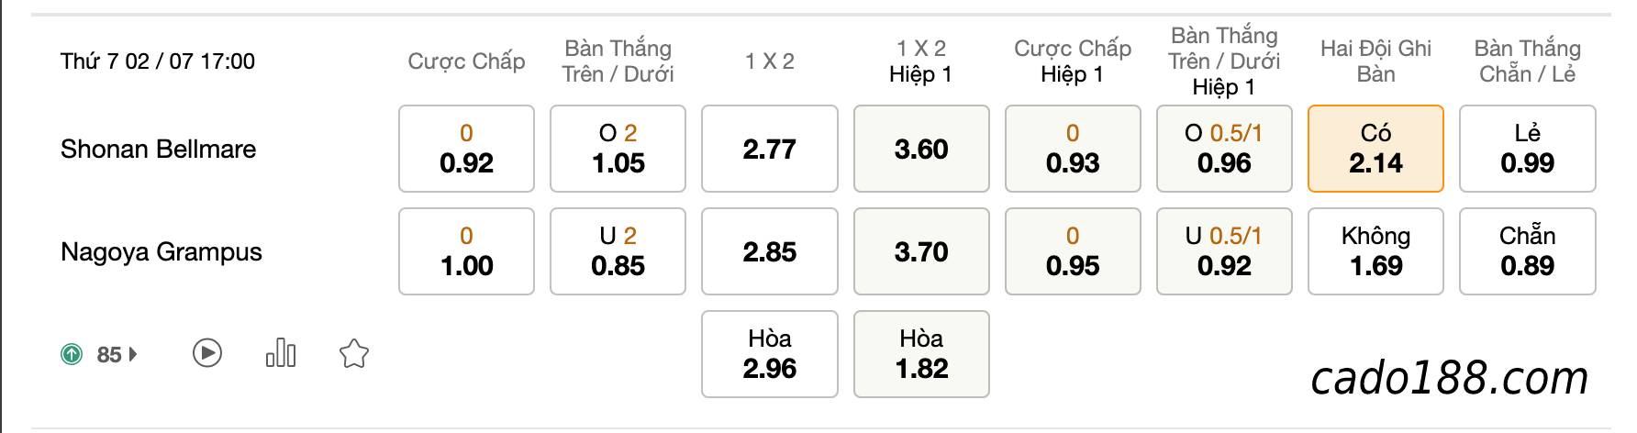Image resolution: width=1637 pixels, height=433 pixels.
Task: Select Không both teams score at 1.69
Action: point(1375,251)
